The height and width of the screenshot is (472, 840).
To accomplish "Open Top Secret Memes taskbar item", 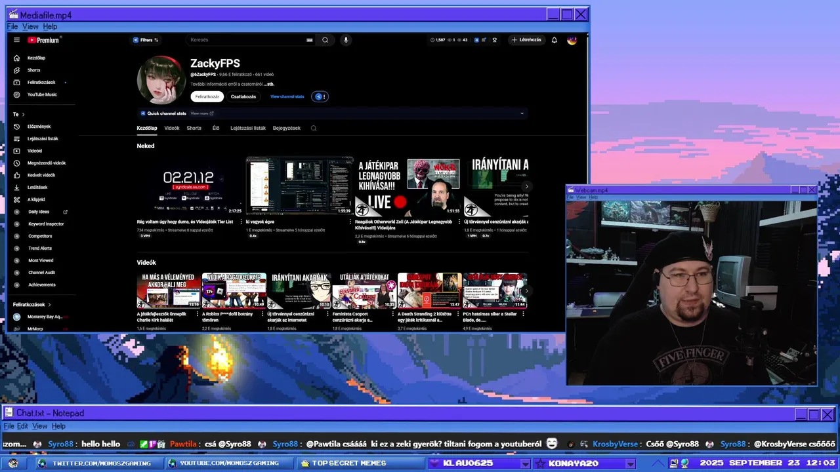I will tap(360, 463).
